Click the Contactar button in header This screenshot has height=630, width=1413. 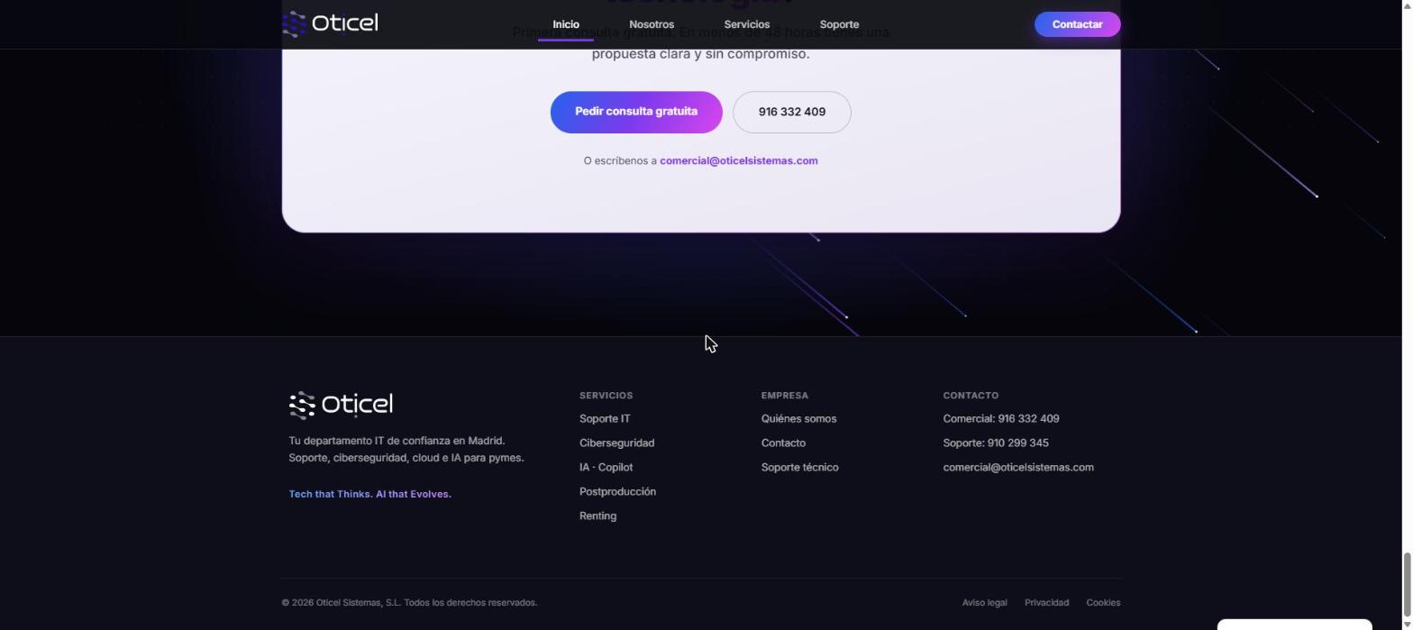click(1077, 24)
